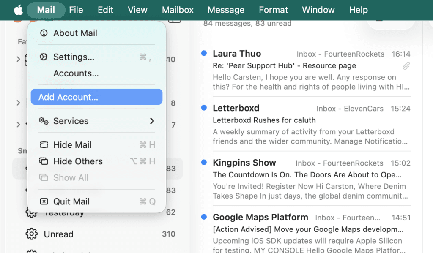Expand the sidebar mailbox showing count 8
This screenshot has width=433, height=253.
(18, 103)
